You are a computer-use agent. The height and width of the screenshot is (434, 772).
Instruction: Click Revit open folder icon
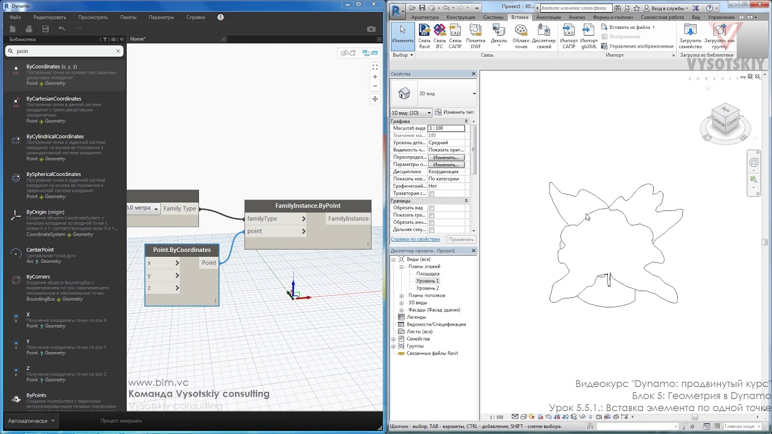[413, 8]
